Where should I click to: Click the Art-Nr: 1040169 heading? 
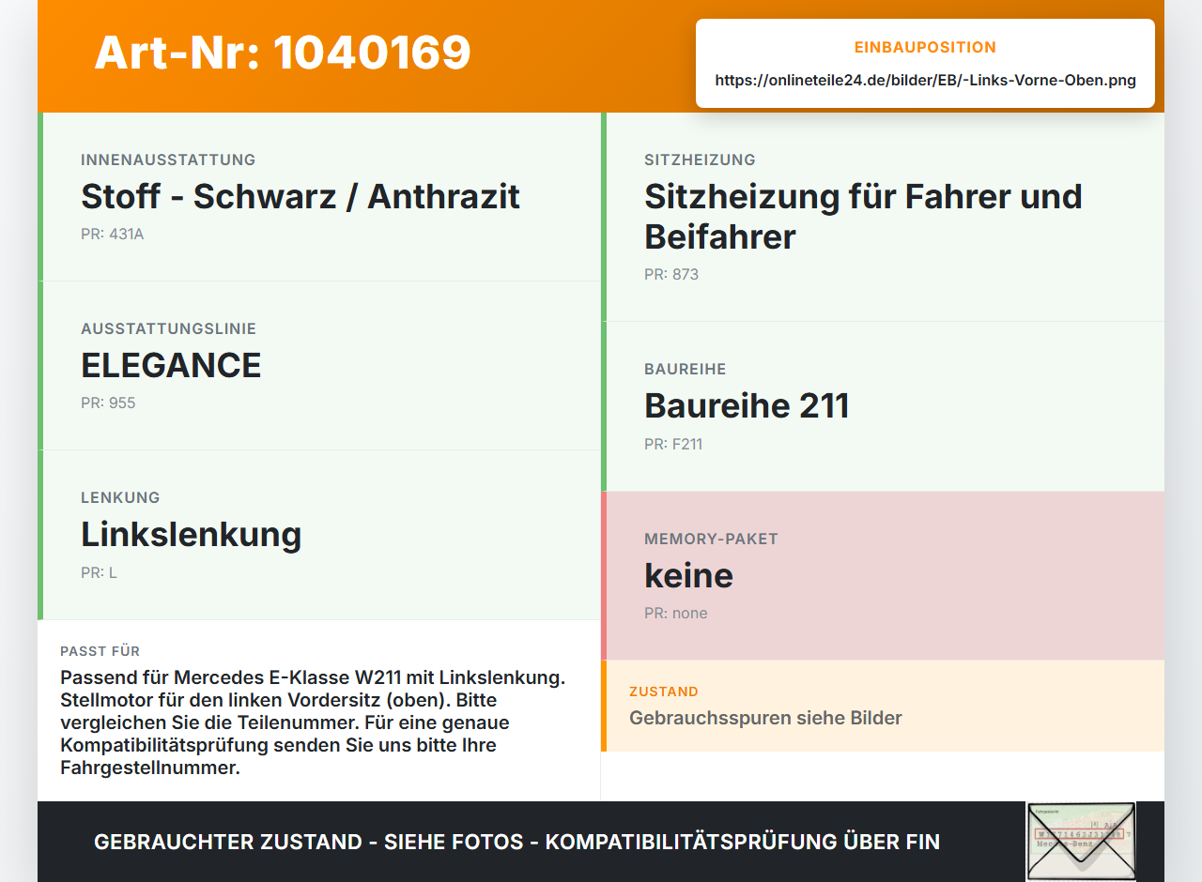(283, 53)
